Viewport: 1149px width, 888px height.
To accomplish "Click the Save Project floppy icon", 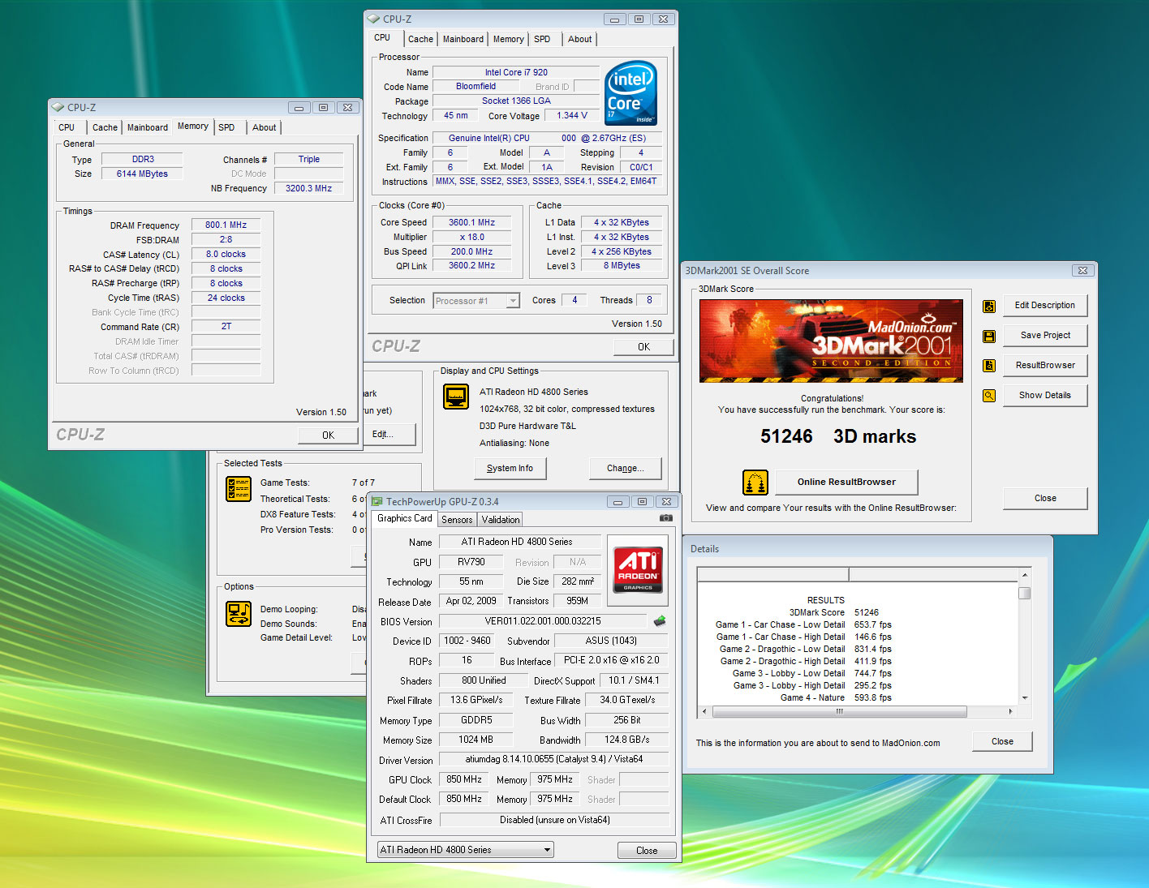I will 988,336.
